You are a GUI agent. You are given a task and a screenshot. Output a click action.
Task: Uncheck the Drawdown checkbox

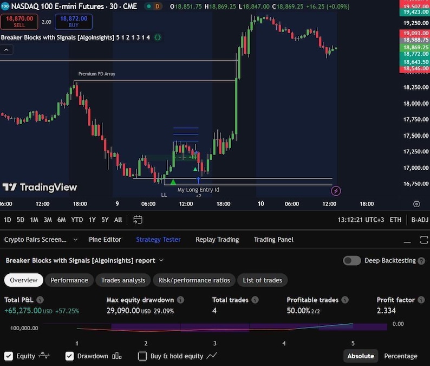point(69,356)
